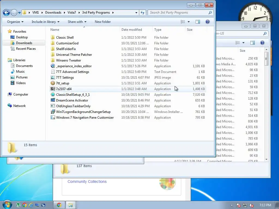This screenshot has width=279, height=209.
Task: Select the Classic Shell folder icon
Action: tap(53, 38)
